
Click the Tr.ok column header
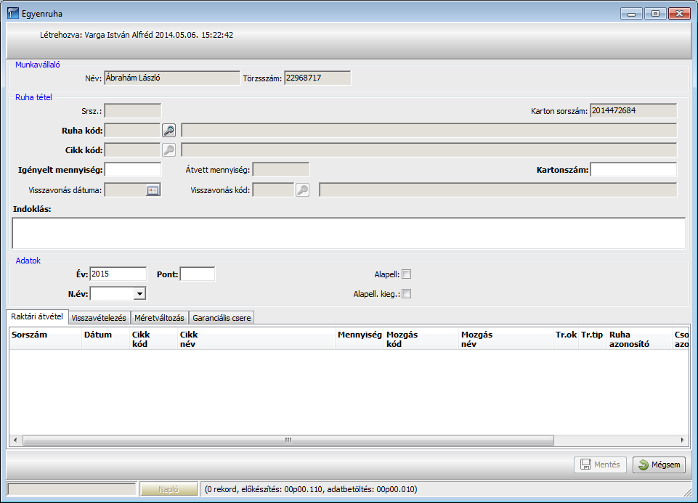tap(566, 339)
